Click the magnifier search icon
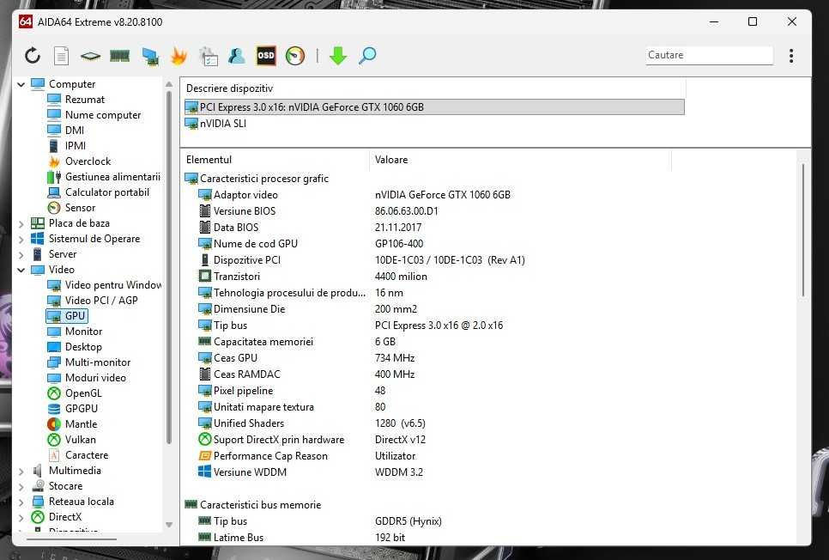This screenshot has width=829, height=560. (x=367, y=56)
